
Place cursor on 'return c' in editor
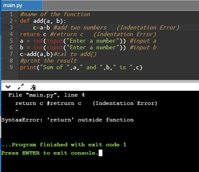(33, 34)
